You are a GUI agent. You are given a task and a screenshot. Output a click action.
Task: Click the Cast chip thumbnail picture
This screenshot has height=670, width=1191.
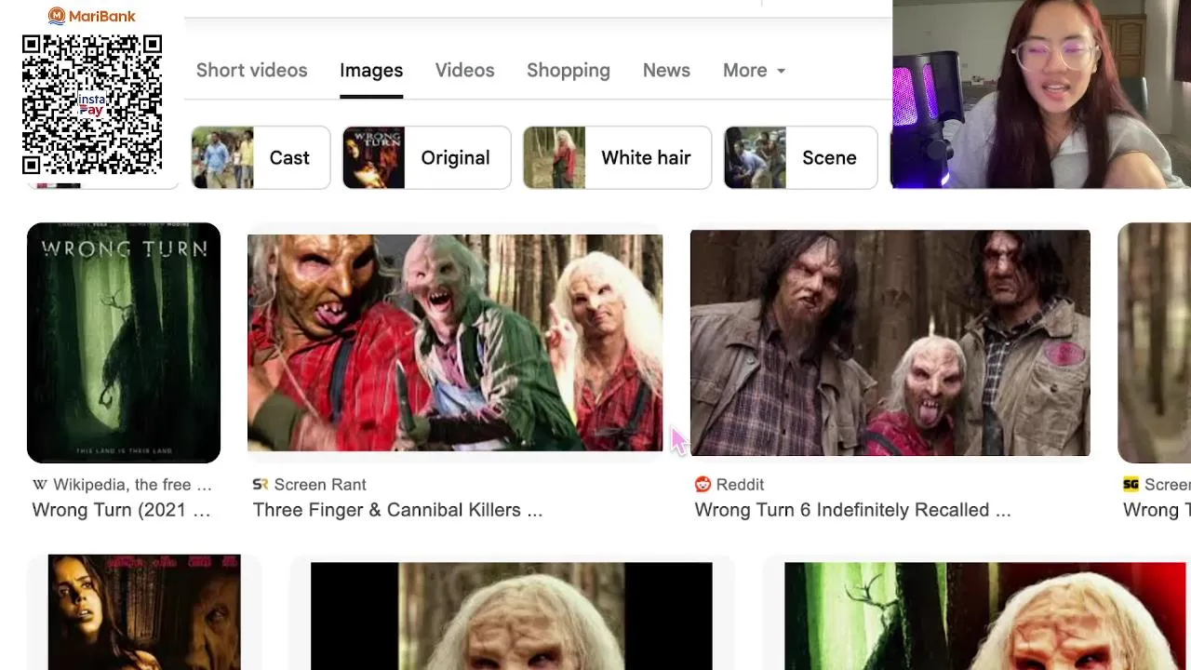click(222, 157)
